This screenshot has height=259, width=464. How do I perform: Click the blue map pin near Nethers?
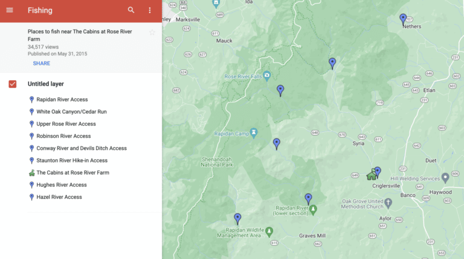(403, 19)
